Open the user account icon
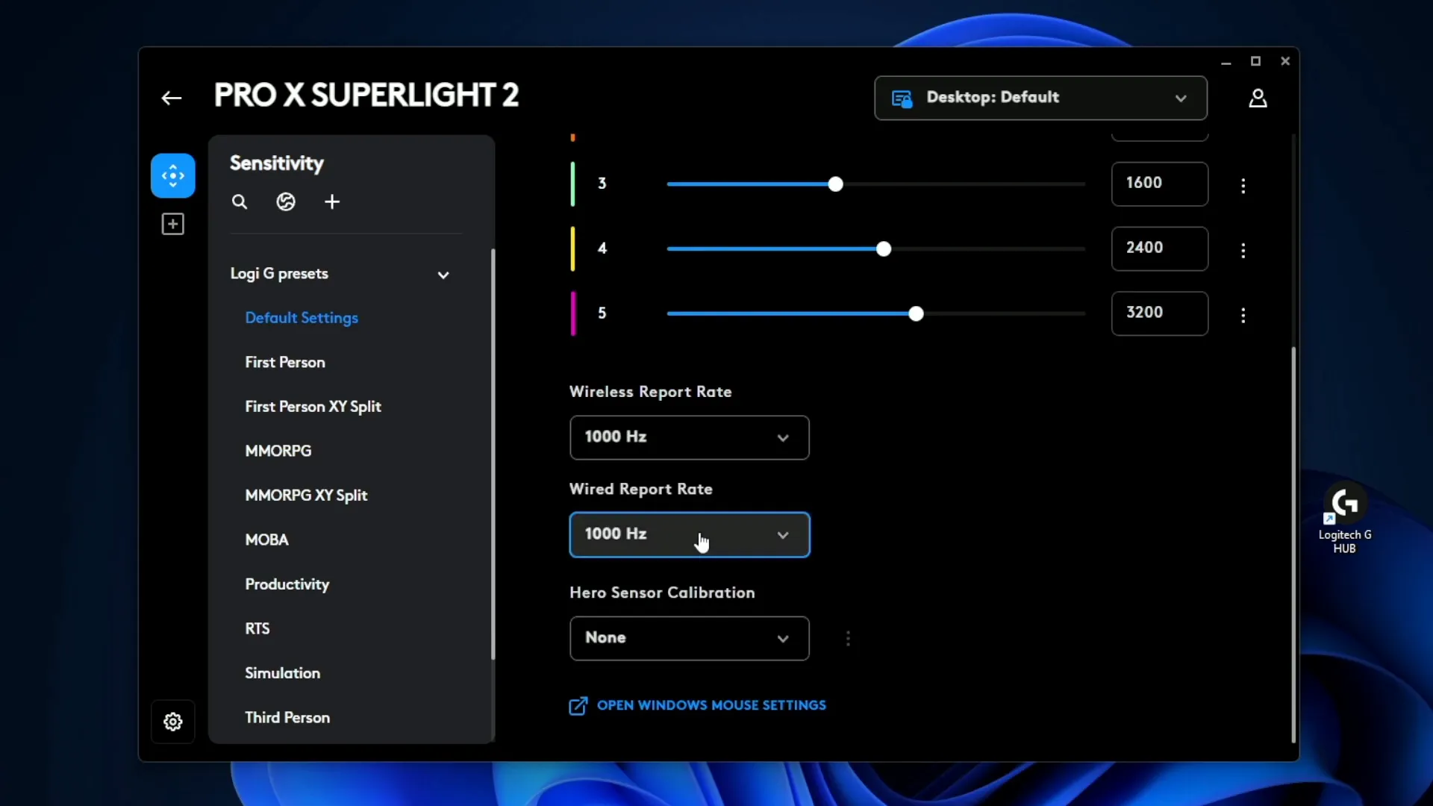Image resolution: width=1433 pixels, height=806 pixels. 1258,98
